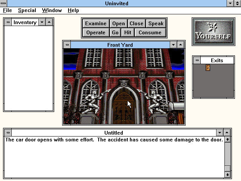Screen dimensions: 241x181
Task: Open the Help menu
Action: [73, 10]
